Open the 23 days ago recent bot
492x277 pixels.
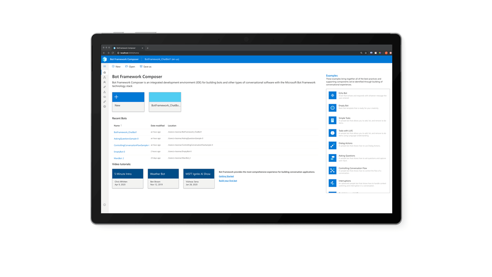coord(119,159)
